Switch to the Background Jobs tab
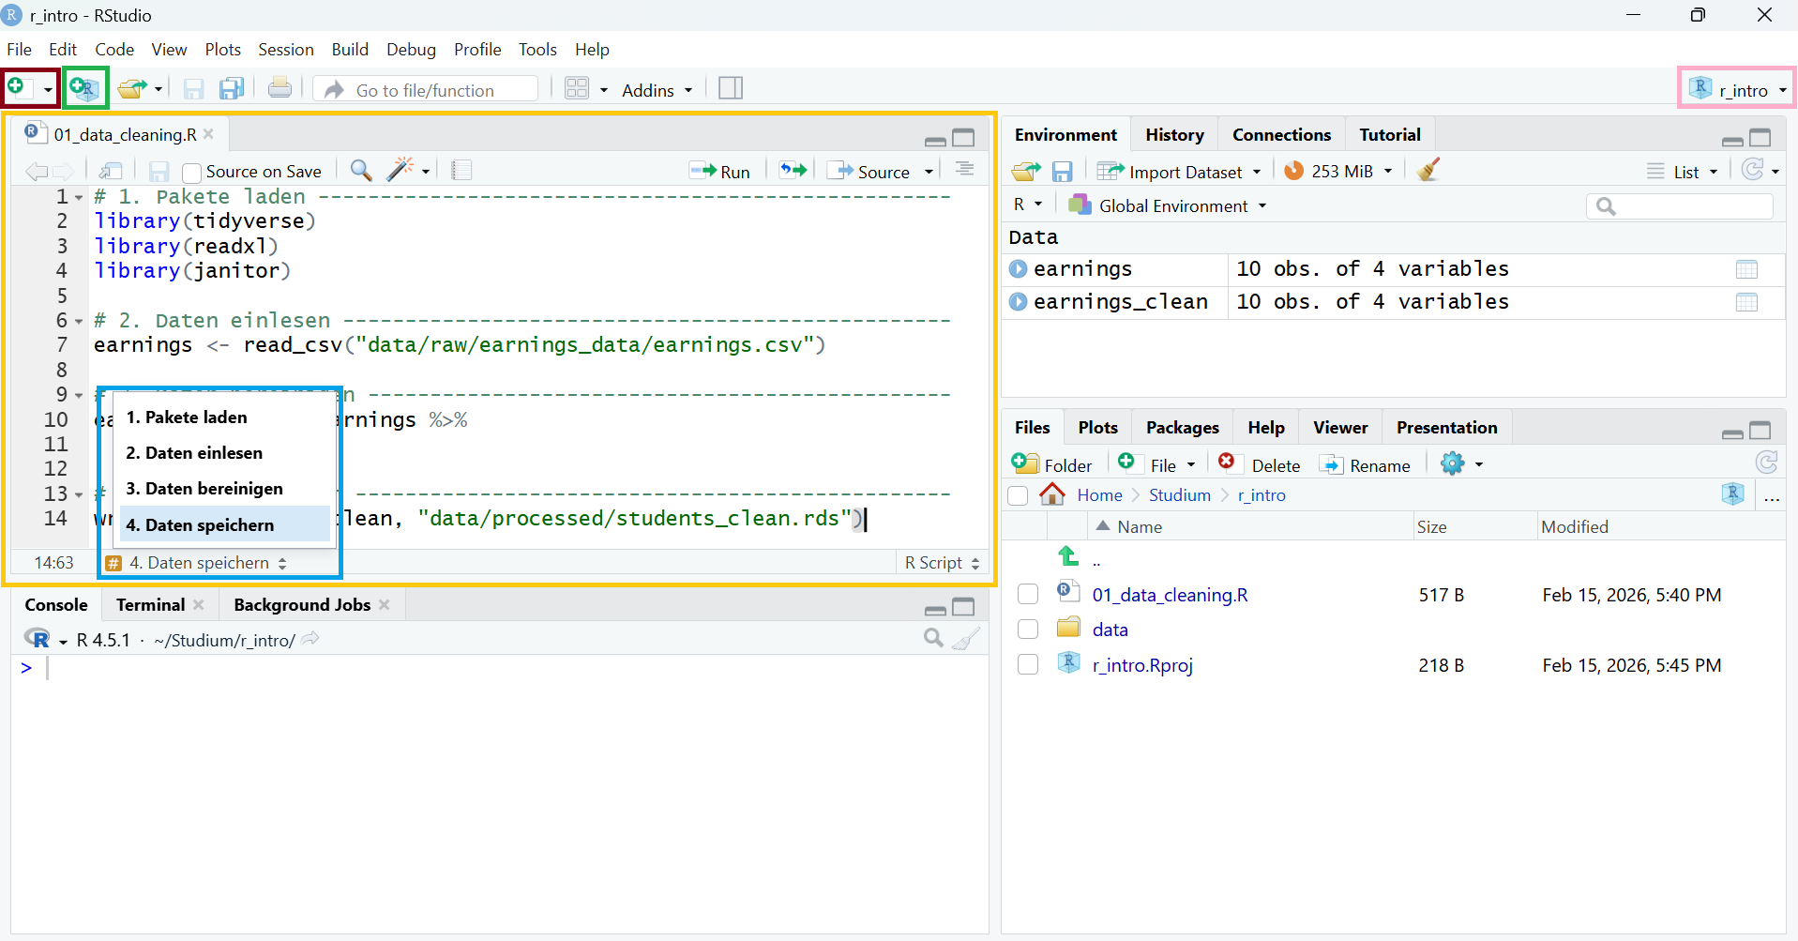The height and width of the screenshot is (941, 1798). (302, 605)
